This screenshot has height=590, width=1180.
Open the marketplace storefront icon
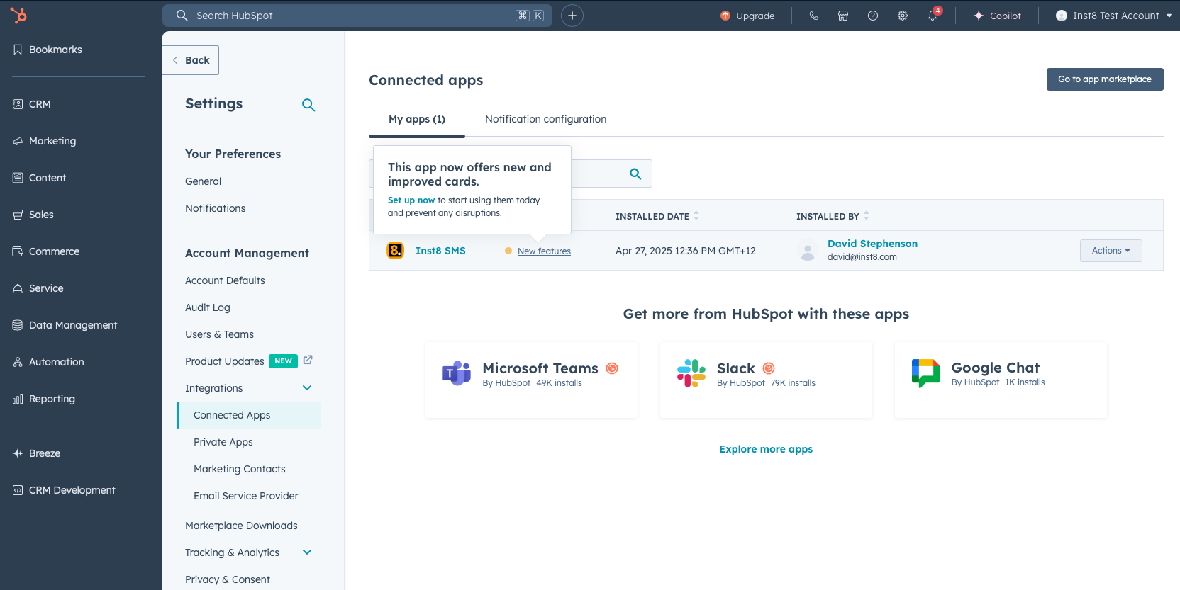click(843, 16)
